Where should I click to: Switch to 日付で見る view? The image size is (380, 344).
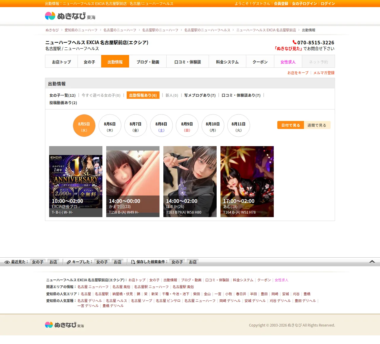[291, 125]
